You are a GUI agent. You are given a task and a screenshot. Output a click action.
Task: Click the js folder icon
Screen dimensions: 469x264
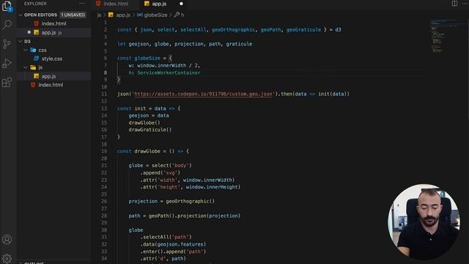pyautogui.click(x=33, y=67)
